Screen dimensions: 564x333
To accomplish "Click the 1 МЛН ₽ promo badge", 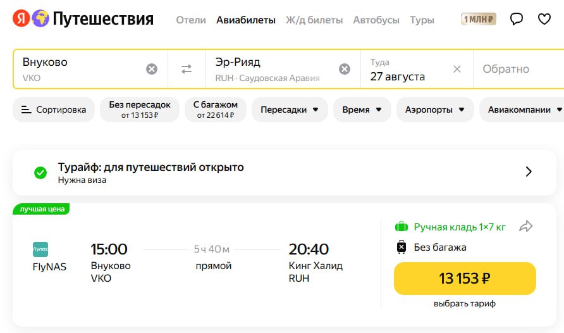I will 479,20.
